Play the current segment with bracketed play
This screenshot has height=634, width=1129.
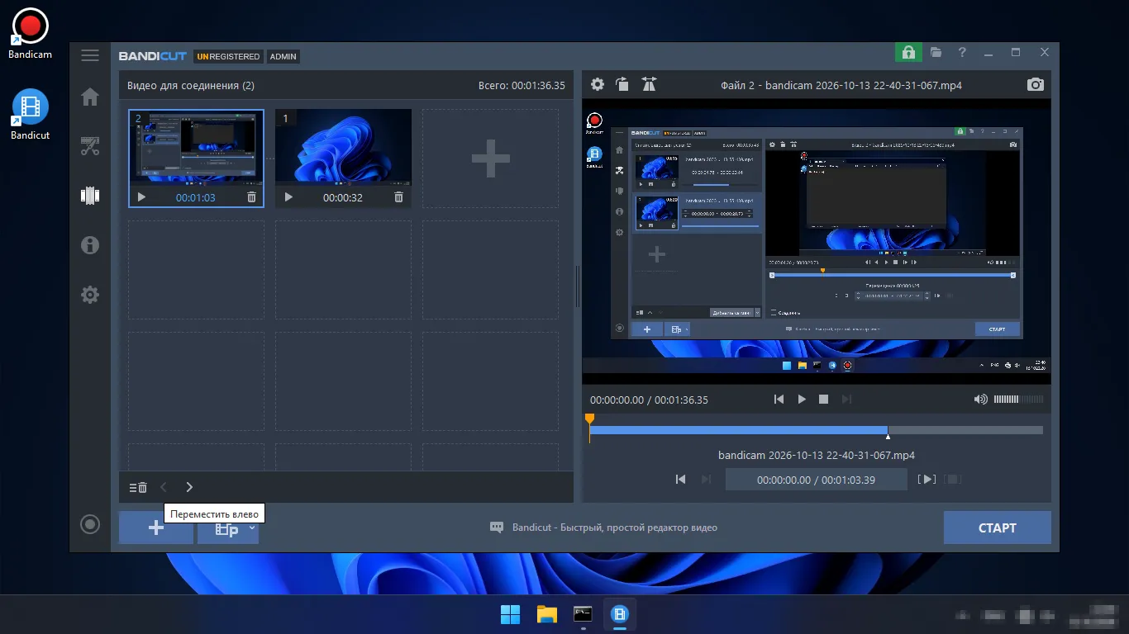click(928, 479)
